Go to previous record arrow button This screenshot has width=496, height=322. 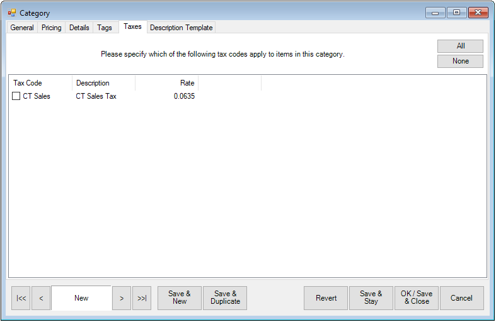(41, 298)
